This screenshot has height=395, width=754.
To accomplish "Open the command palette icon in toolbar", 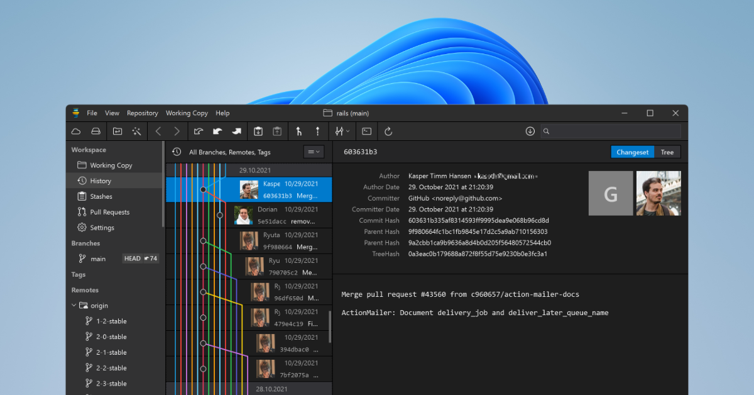I will click(x=366, y=131).
